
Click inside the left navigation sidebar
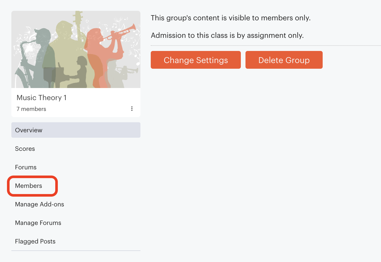76,185
